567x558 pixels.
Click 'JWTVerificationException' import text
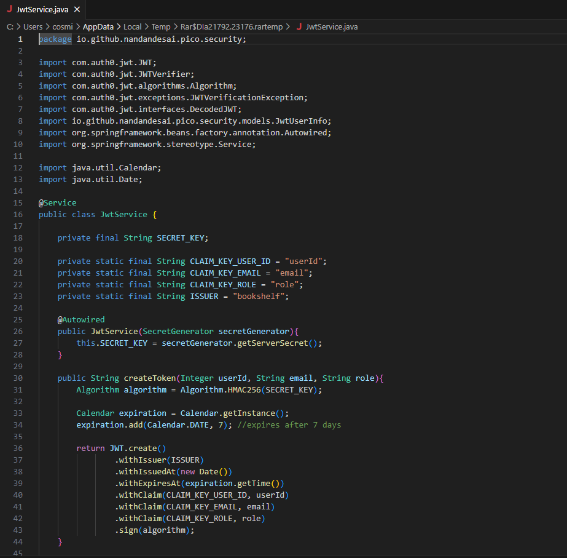(x=246, y=97)
